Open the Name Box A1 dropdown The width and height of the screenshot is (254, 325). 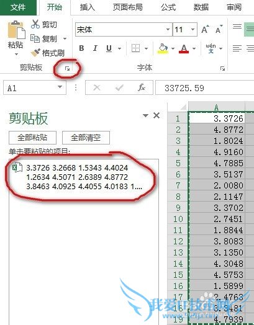tap(60, 87)
